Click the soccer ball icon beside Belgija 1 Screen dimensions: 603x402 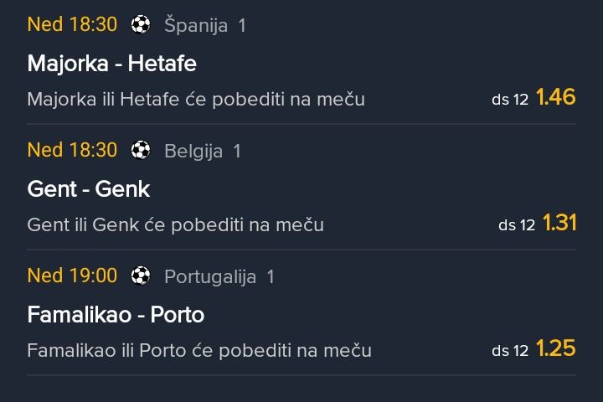pos(141,150)
